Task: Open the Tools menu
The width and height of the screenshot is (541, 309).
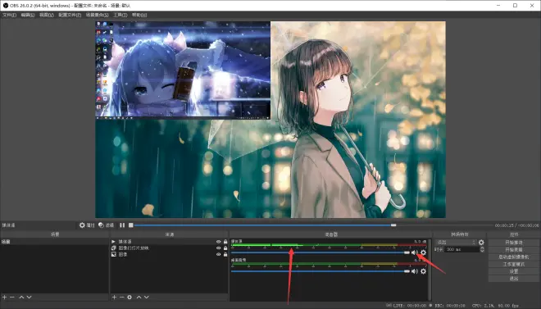Action: click(x=120, y=15)
